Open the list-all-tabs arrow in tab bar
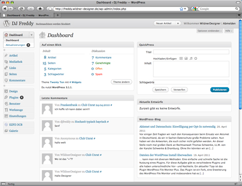 pos(239,15)
